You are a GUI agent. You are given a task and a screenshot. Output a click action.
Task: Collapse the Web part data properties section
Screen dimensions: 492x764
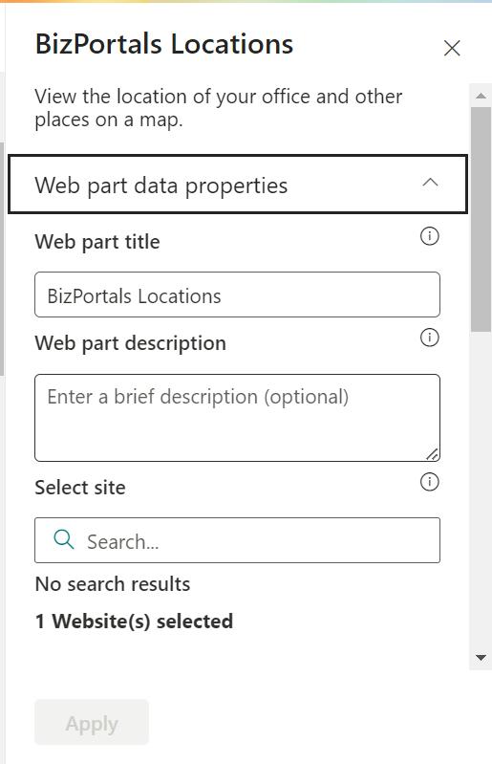[238, 185]
